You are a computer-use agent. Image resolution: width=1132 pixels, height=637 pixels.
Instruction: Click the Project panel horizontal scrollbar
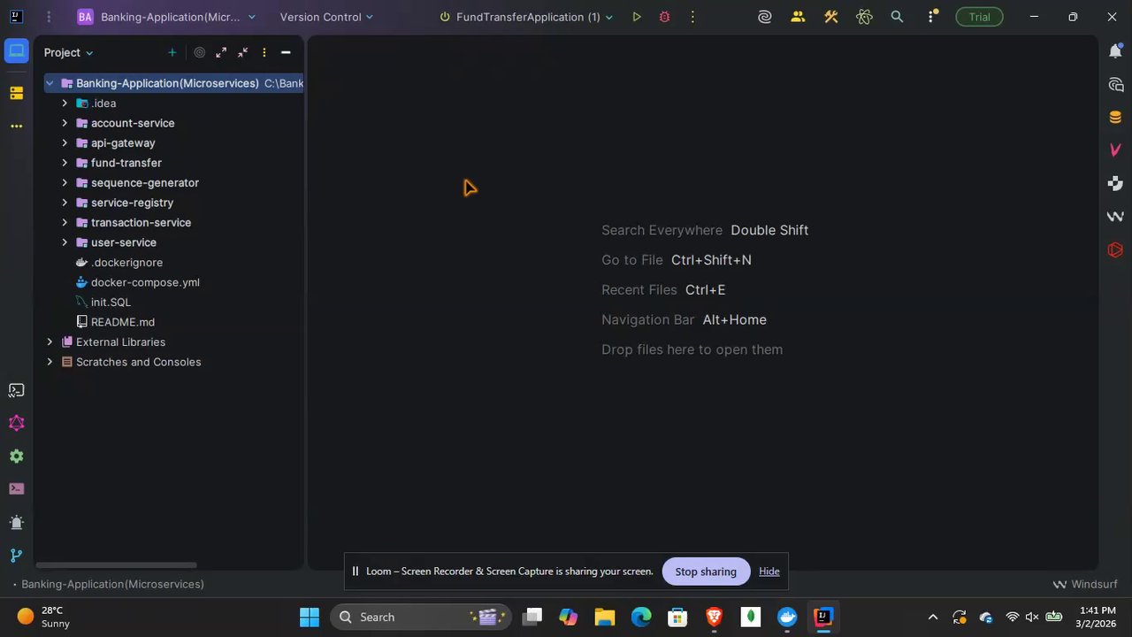pyautogui.click(x=117, y=564)
